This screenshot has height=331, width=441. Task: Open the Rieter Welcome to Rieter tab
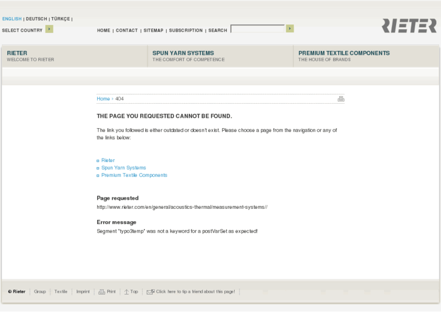pyautogui.click(x=75, y=56)
